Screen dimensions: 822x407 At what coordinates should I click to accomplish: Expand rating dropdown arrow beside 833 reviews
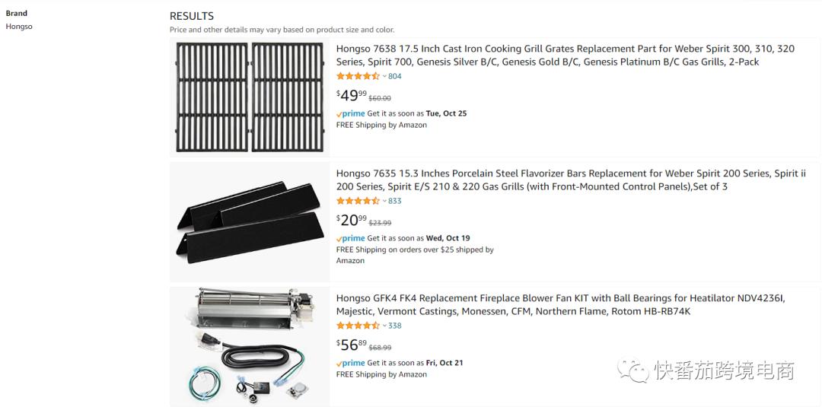pyautogui.click(x=384, y=201)
